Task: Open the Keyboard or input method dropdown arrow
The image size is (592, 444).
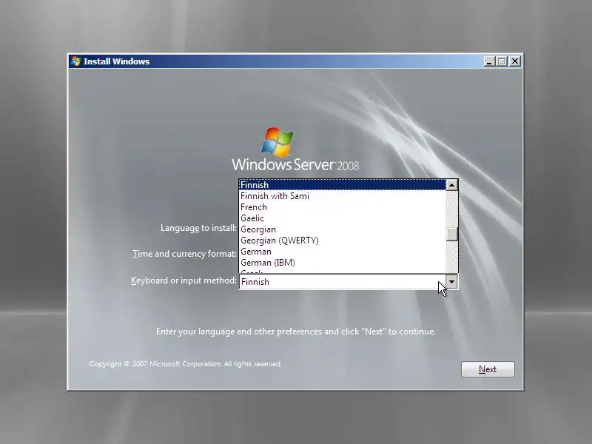Action: (x=451, y=282)
